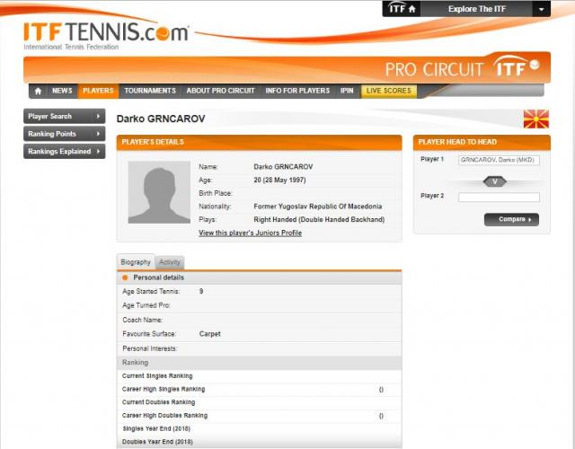Expand the Ranking Points sidebar menu
Screen dimensions: 575x449
click(x=64, y=134)
